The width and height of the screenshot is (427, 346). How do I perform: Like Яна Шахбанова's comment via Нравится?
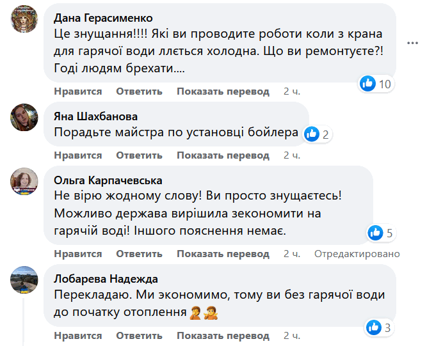(78, 155)
